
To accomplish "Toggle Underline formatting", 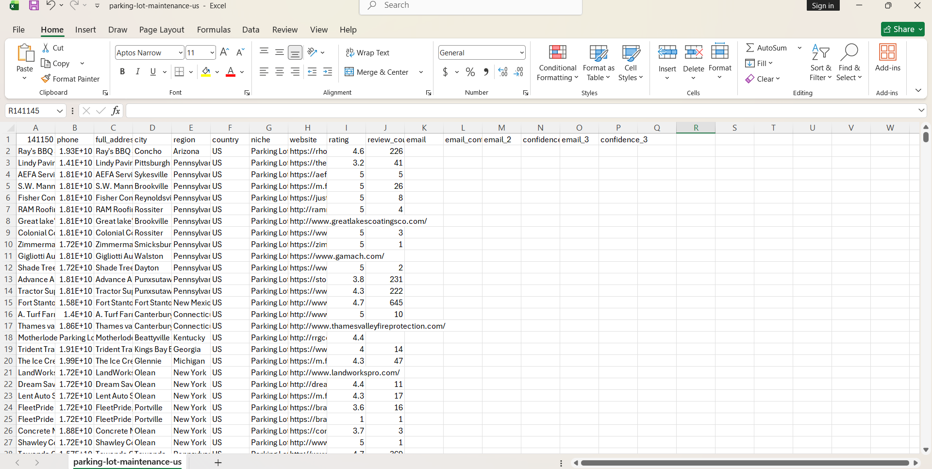I will (153, 72).
